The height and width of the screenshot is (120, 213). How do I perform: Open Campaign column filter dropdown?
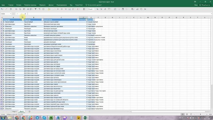coord(23,20)
